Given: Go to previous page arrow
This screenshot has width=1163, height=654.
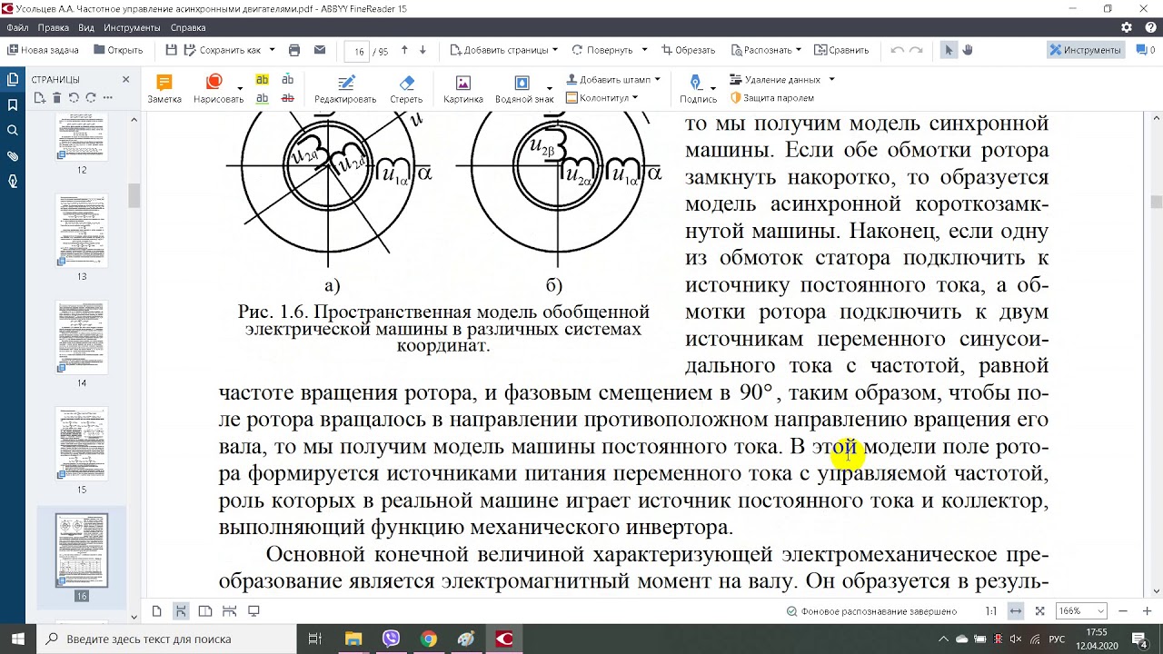Looking at the screenshot, I should [404, 50].
